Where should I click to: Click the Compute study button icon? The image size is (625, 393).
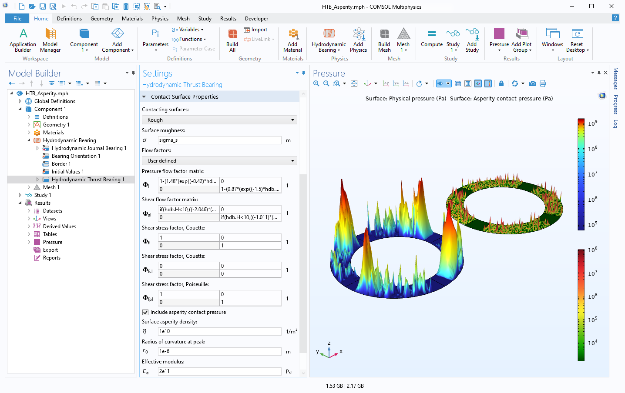coord(431,34)
